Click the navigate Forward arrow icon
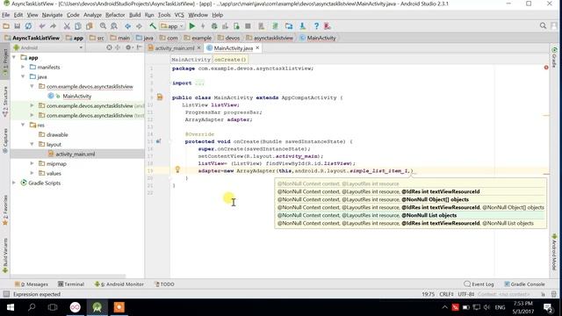 [x=139, y=26]
